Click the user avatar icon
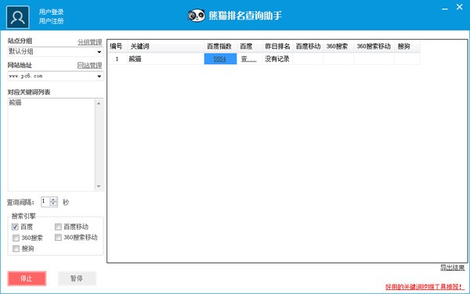 click(x=18, y=17)
